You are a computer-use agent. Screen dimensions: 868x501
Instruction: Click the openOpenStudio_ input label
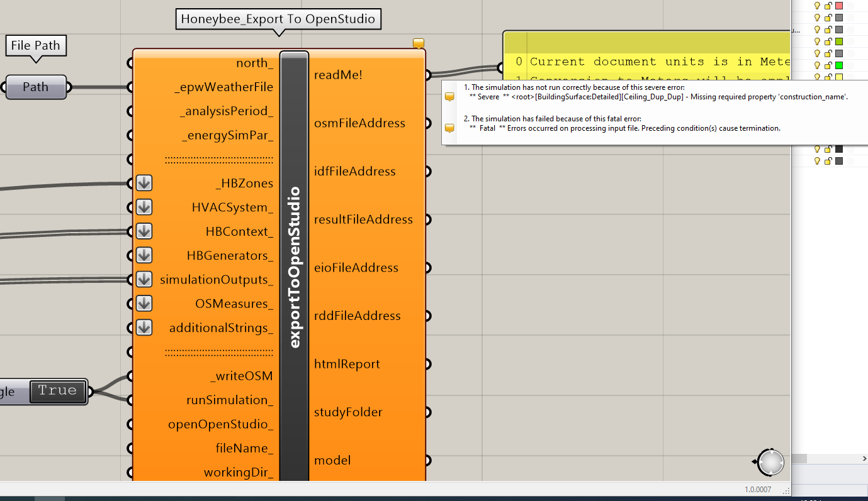[221, 424]
